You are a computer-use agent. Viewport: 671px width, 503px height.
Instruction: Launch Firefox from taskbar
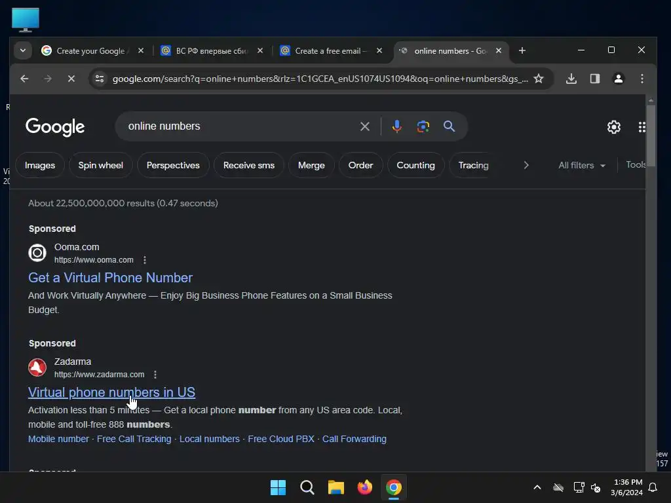click(364, 487)
